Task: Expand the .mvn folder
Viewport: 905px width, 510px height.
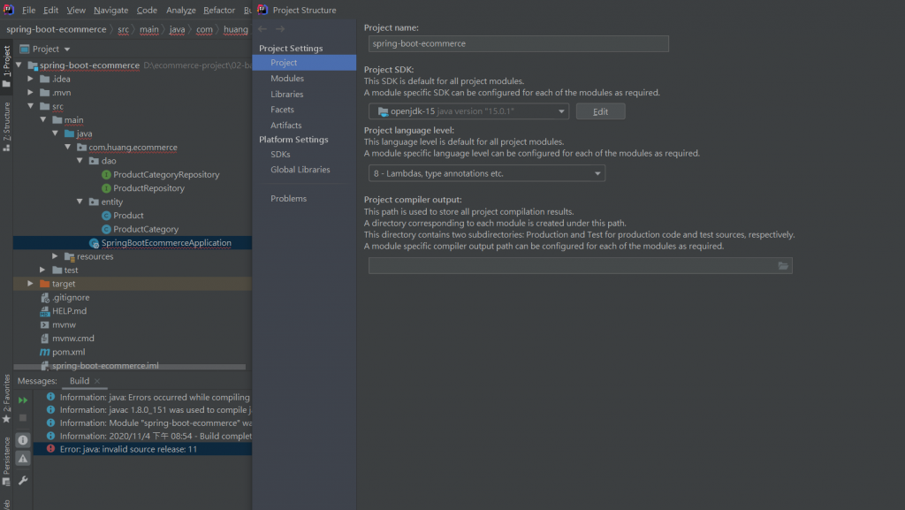Action: 31,92
